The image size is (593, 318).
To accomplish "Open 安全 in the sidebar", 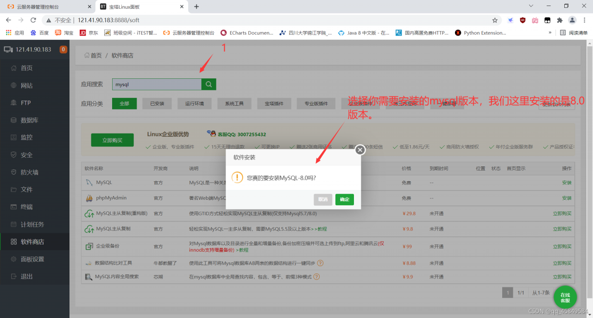I will click(26, 155).
